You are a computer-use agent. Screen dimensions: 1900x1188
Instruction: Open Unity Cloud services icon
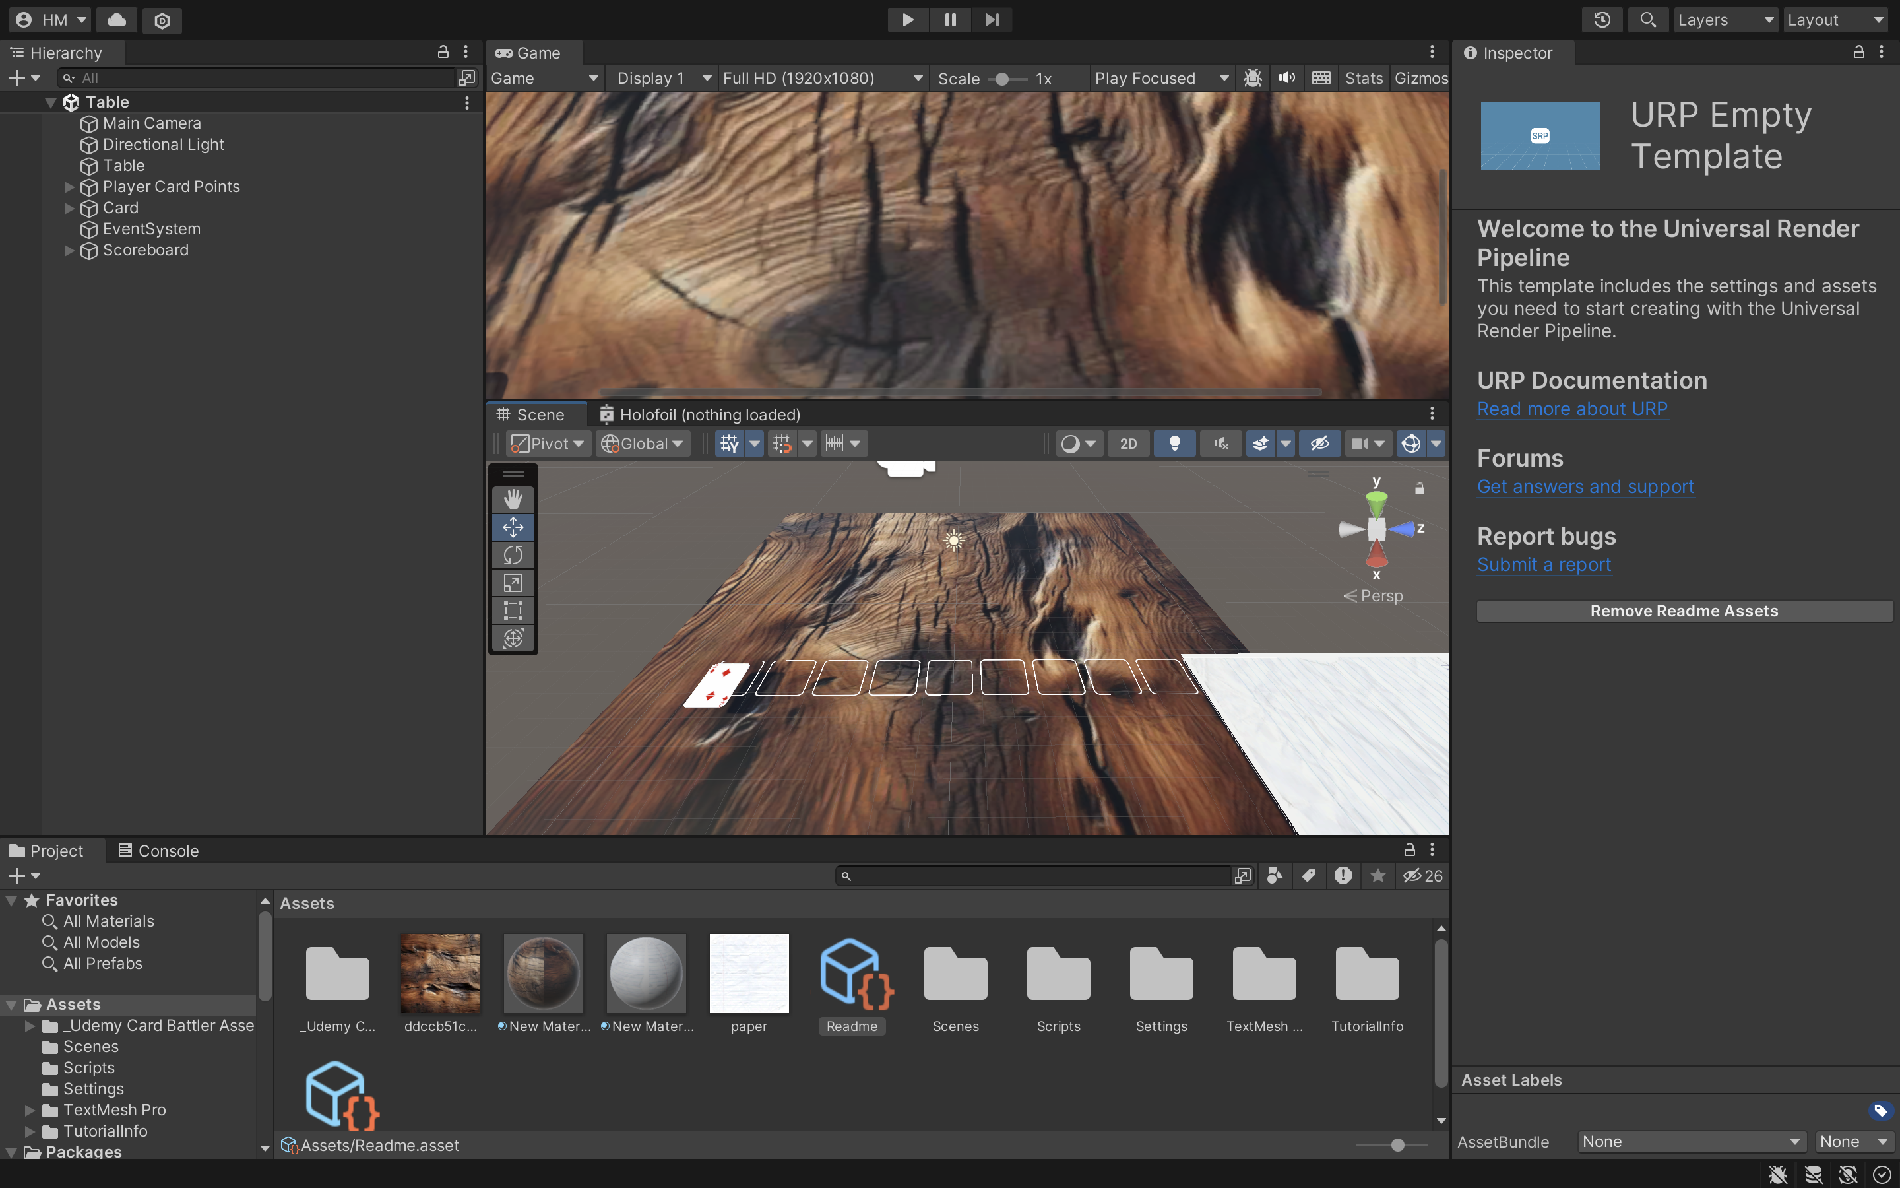coord(116,20)
